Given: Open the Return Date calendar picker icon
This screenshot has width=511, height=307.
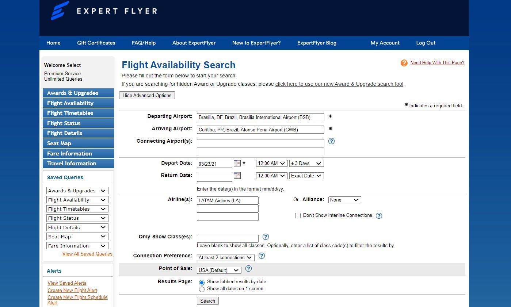Looking at the screenshot, I should 237,176.
